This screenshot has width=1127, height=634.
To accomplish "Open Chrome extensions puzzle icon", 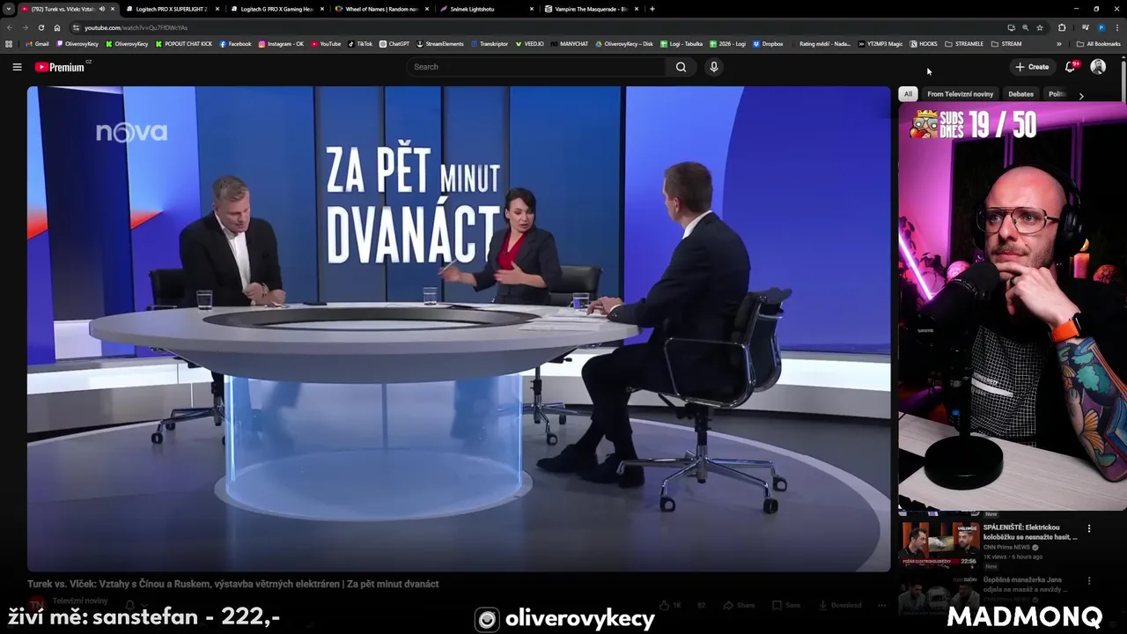I will click(x=1062, y=27).
